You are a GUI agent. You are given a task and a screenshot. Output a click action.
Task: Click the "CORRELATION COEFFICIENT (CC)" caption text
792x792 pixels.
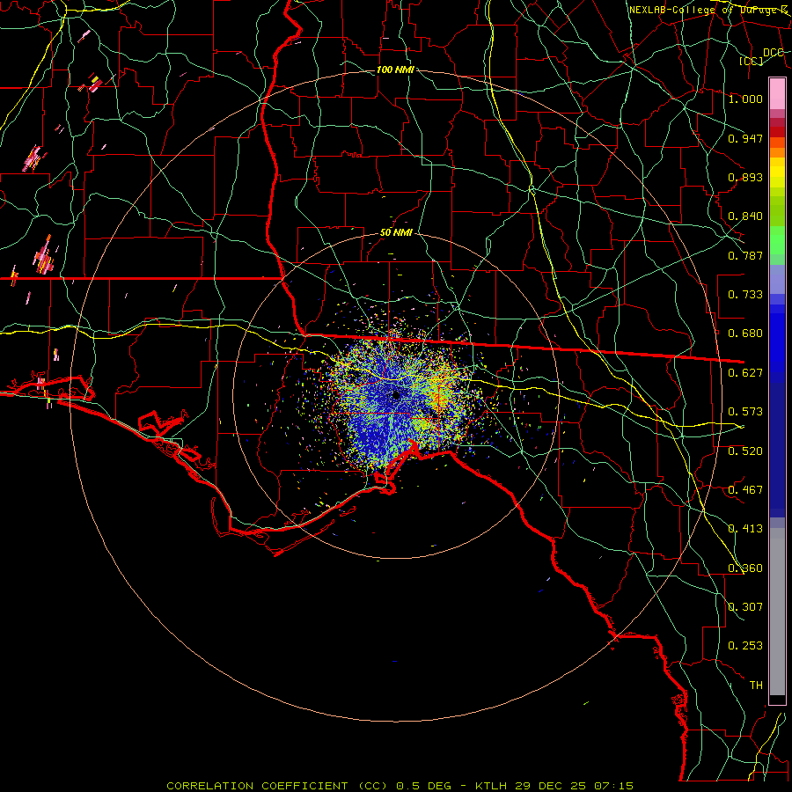click(277, 786)
